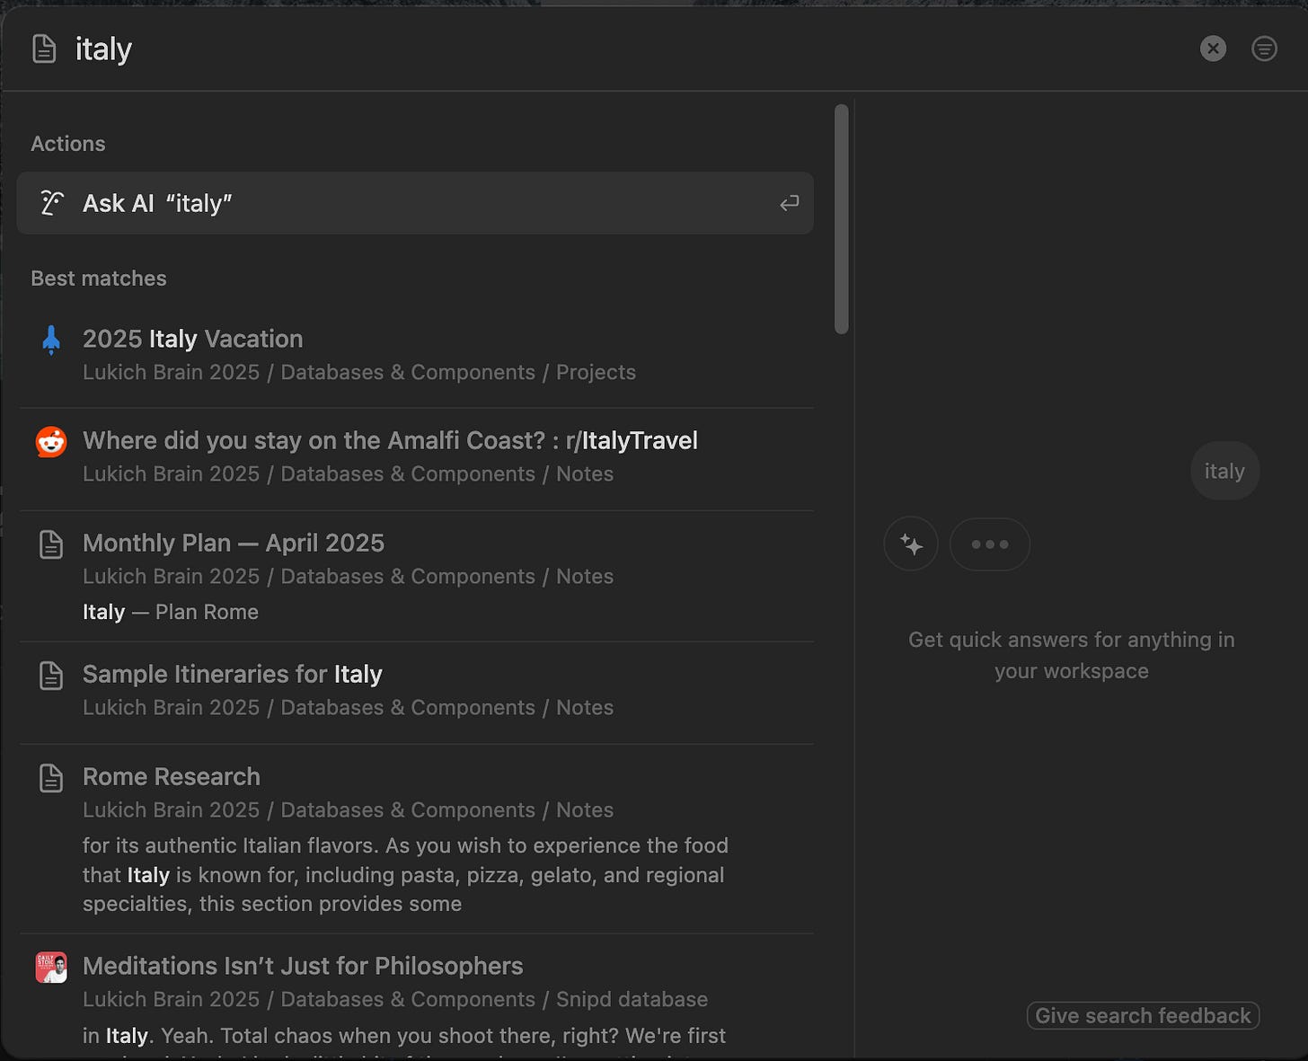Click the Reddit icon for the Amalfi Coast note

pyautogui.click(x=51, y=442)
